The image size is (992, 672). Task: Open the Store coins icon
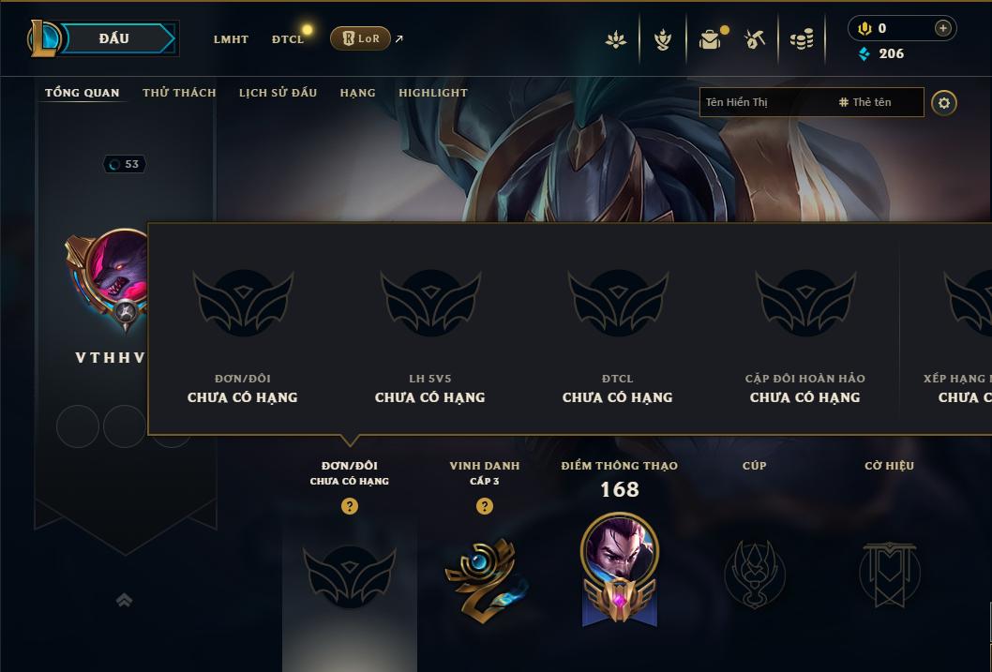coord(802,40)
